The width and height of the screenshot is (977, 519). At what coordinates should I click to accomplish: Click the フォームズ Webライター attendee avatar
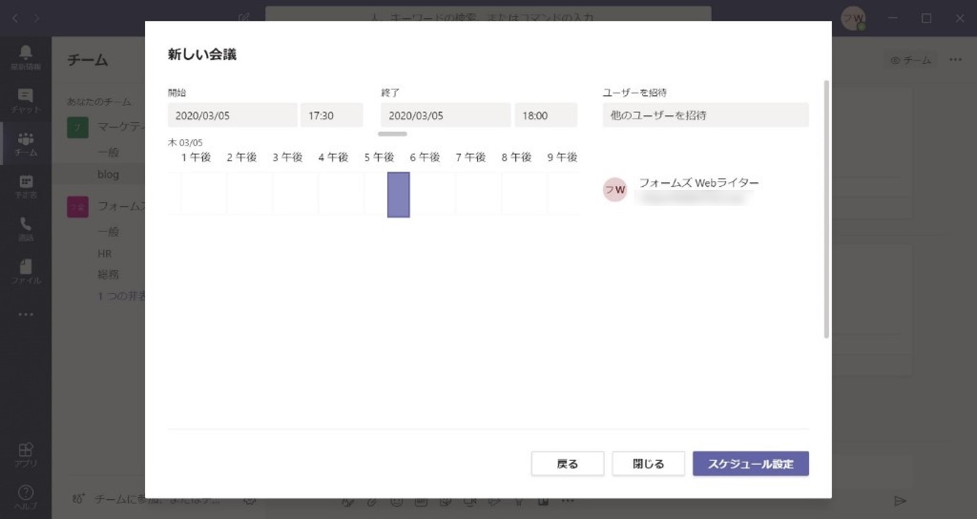pos(615,189)
